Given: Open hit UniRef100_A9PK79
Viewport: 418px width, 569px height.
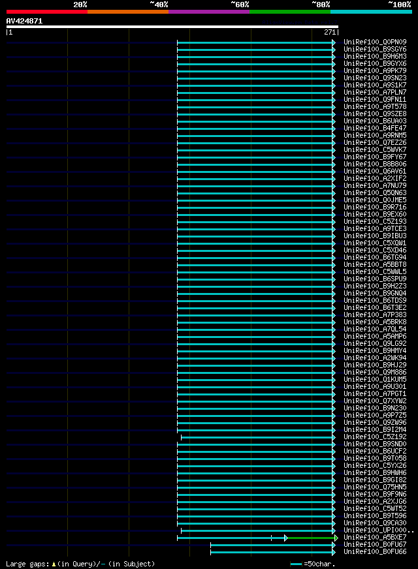Looking at the screenshot, I should [375, 70].
